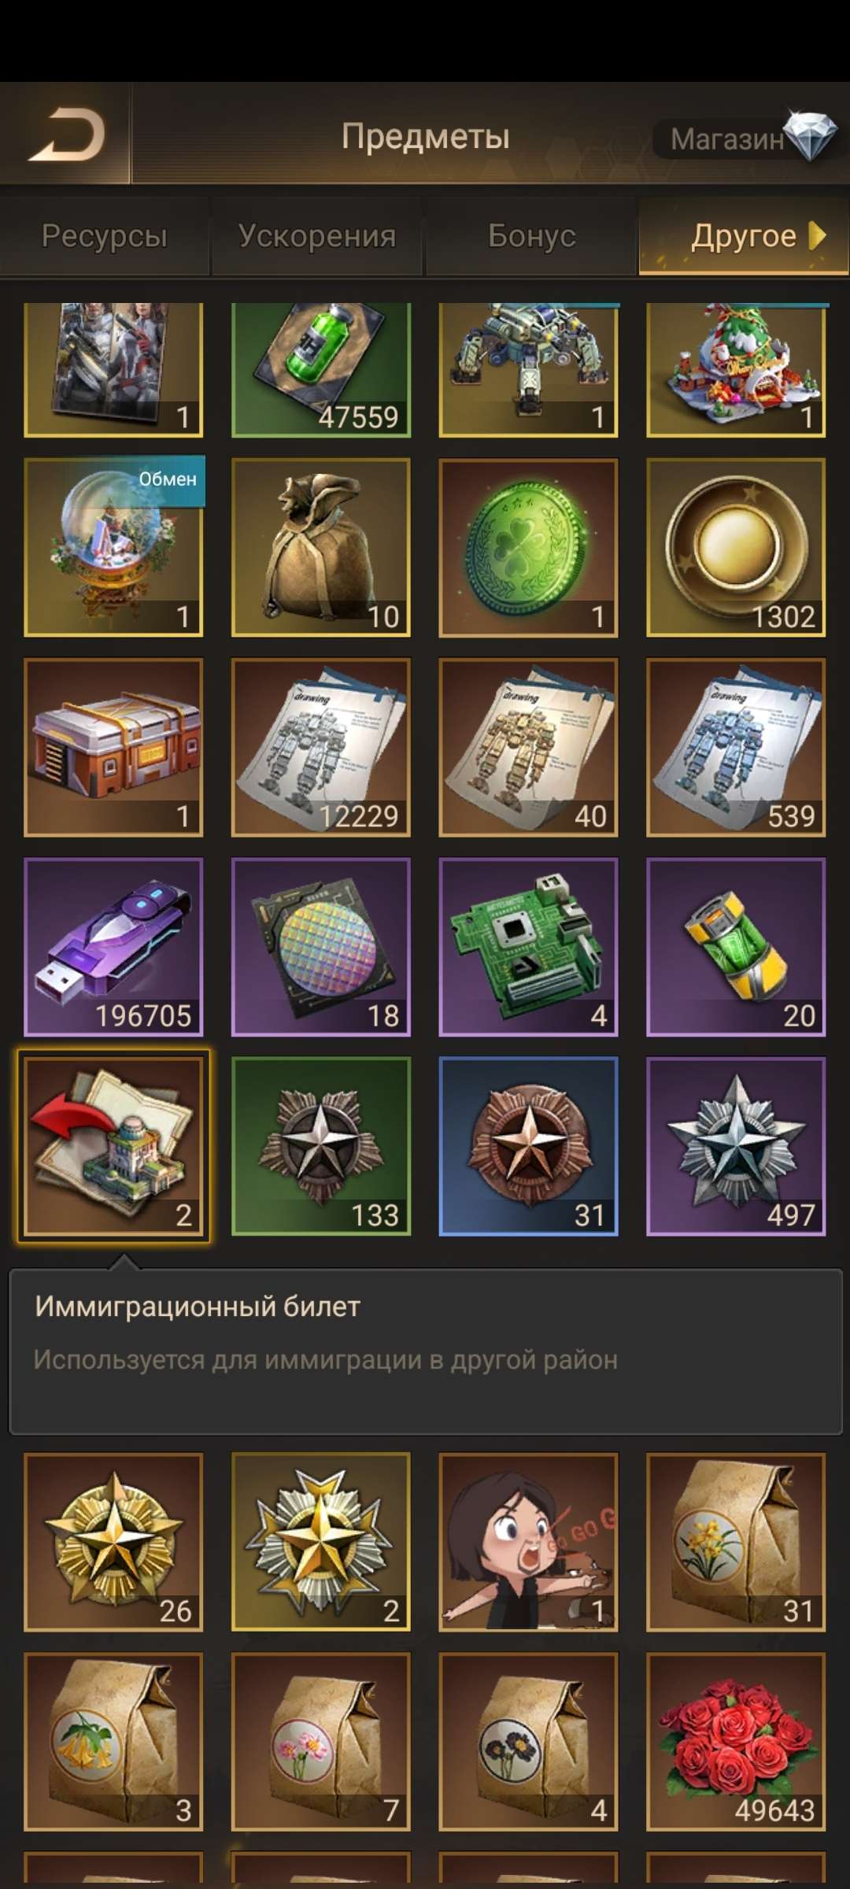Open the Магазин diamond shop

pos(745,139)
